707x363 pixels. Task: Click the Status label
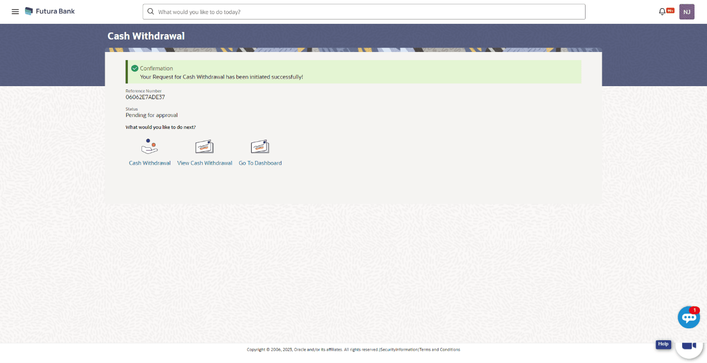(132, 109)
